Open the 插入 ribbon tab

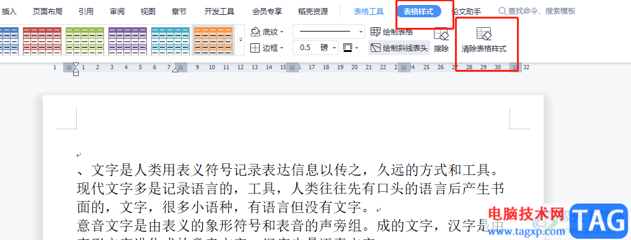(9, 12)
